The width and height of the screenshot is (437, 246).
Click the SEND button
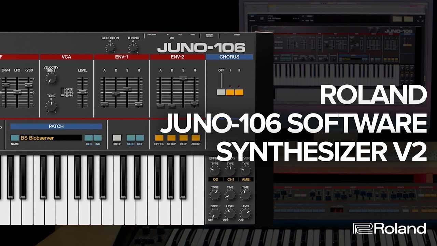click(x=131, y=138)
